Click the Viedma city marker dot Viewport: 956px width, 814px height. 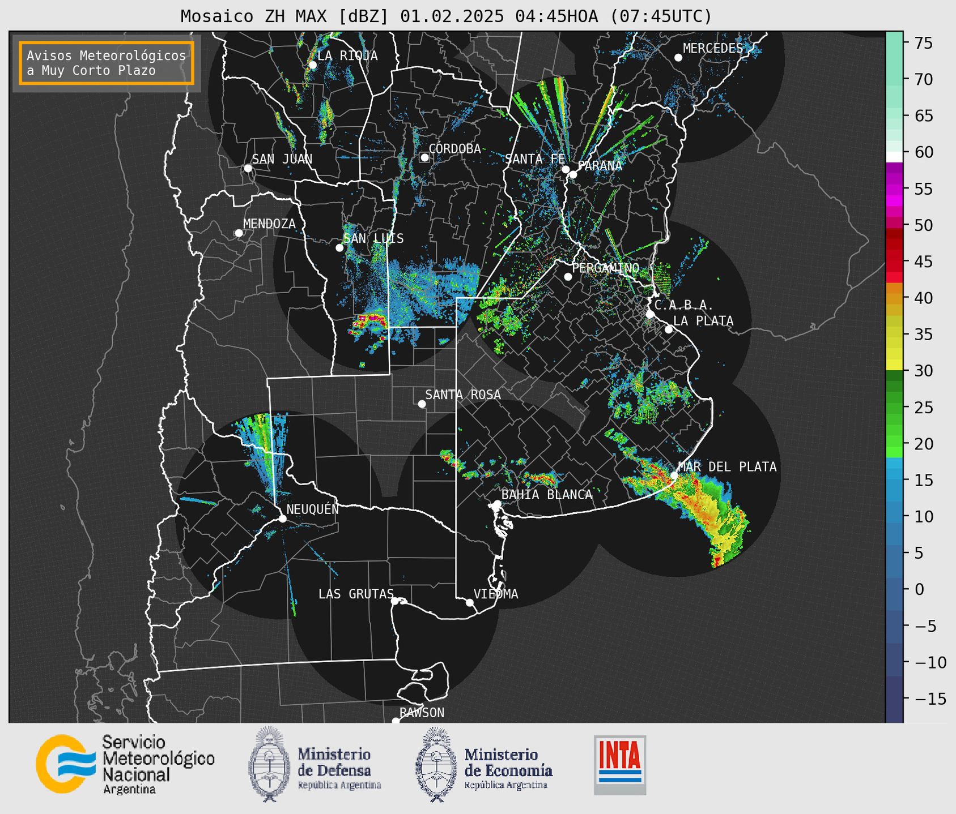tap(469, 602)
